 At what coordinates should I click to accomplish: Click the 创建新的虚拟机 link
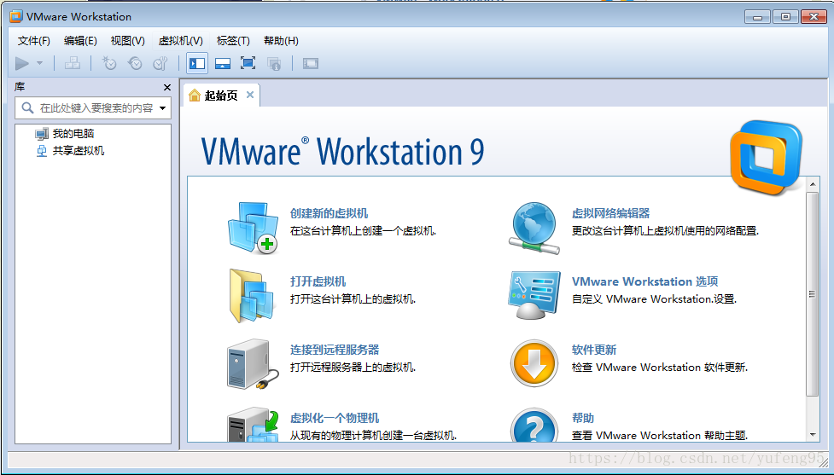[x=329, y=213]
